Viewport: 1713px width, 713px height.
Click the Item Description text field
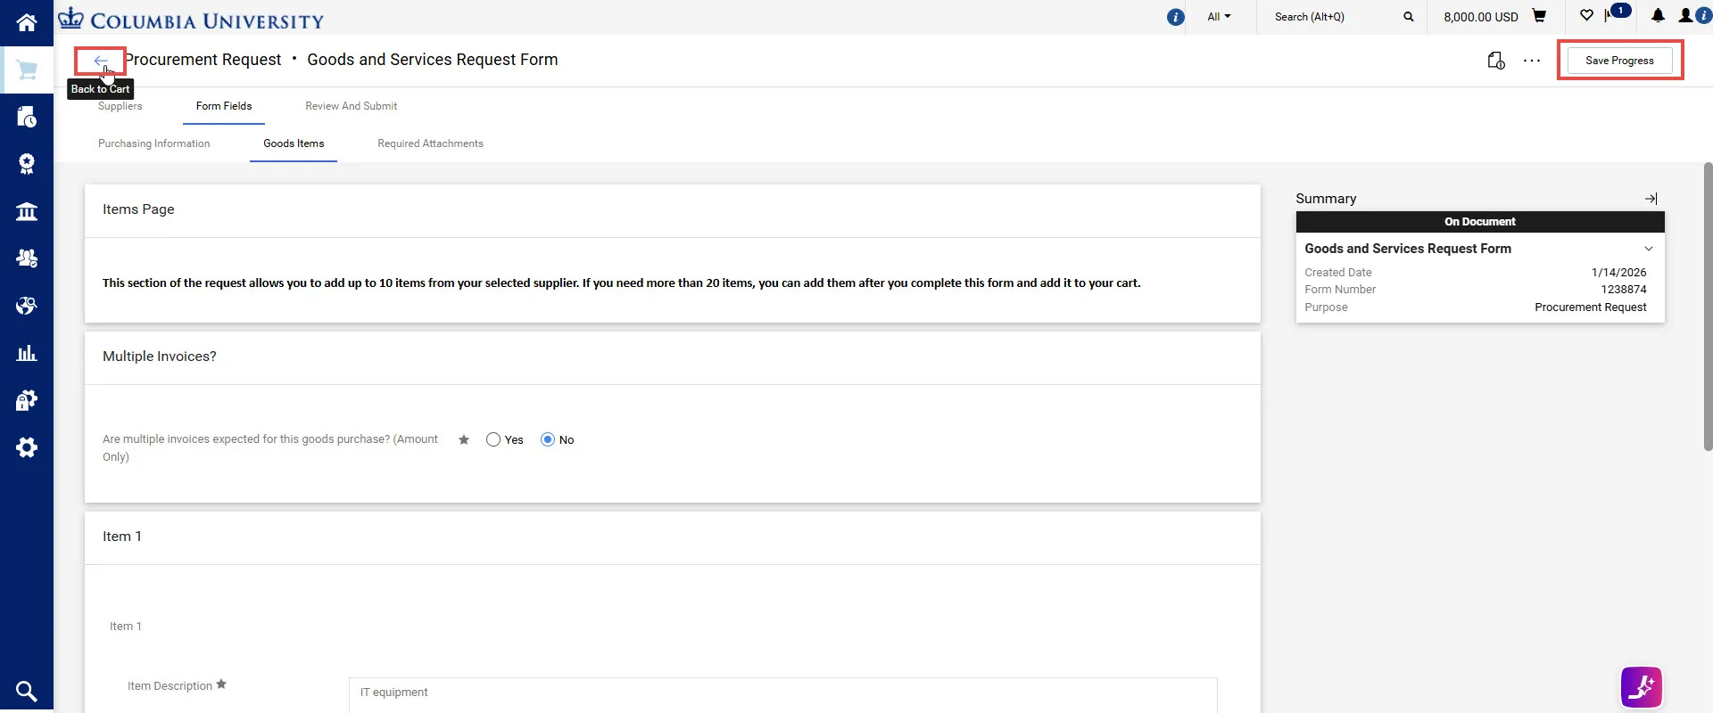coord(782,694)
